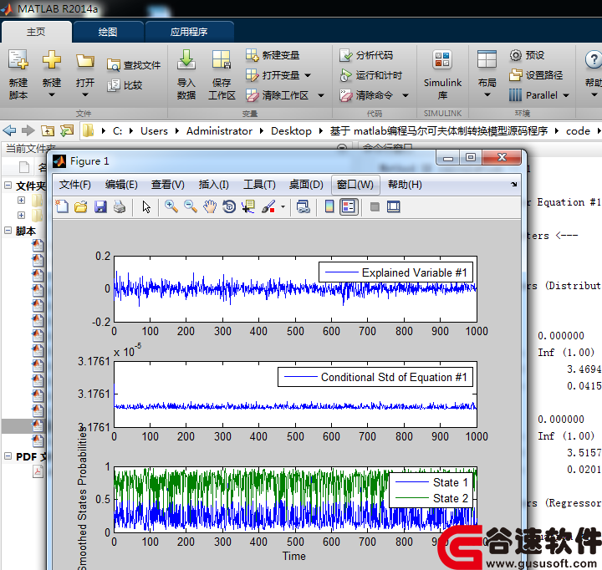Image resolution: width=602 pixels, height=570 pixels.
Task: Click Import Data (导入数据) icon
Action: [186, 60]
